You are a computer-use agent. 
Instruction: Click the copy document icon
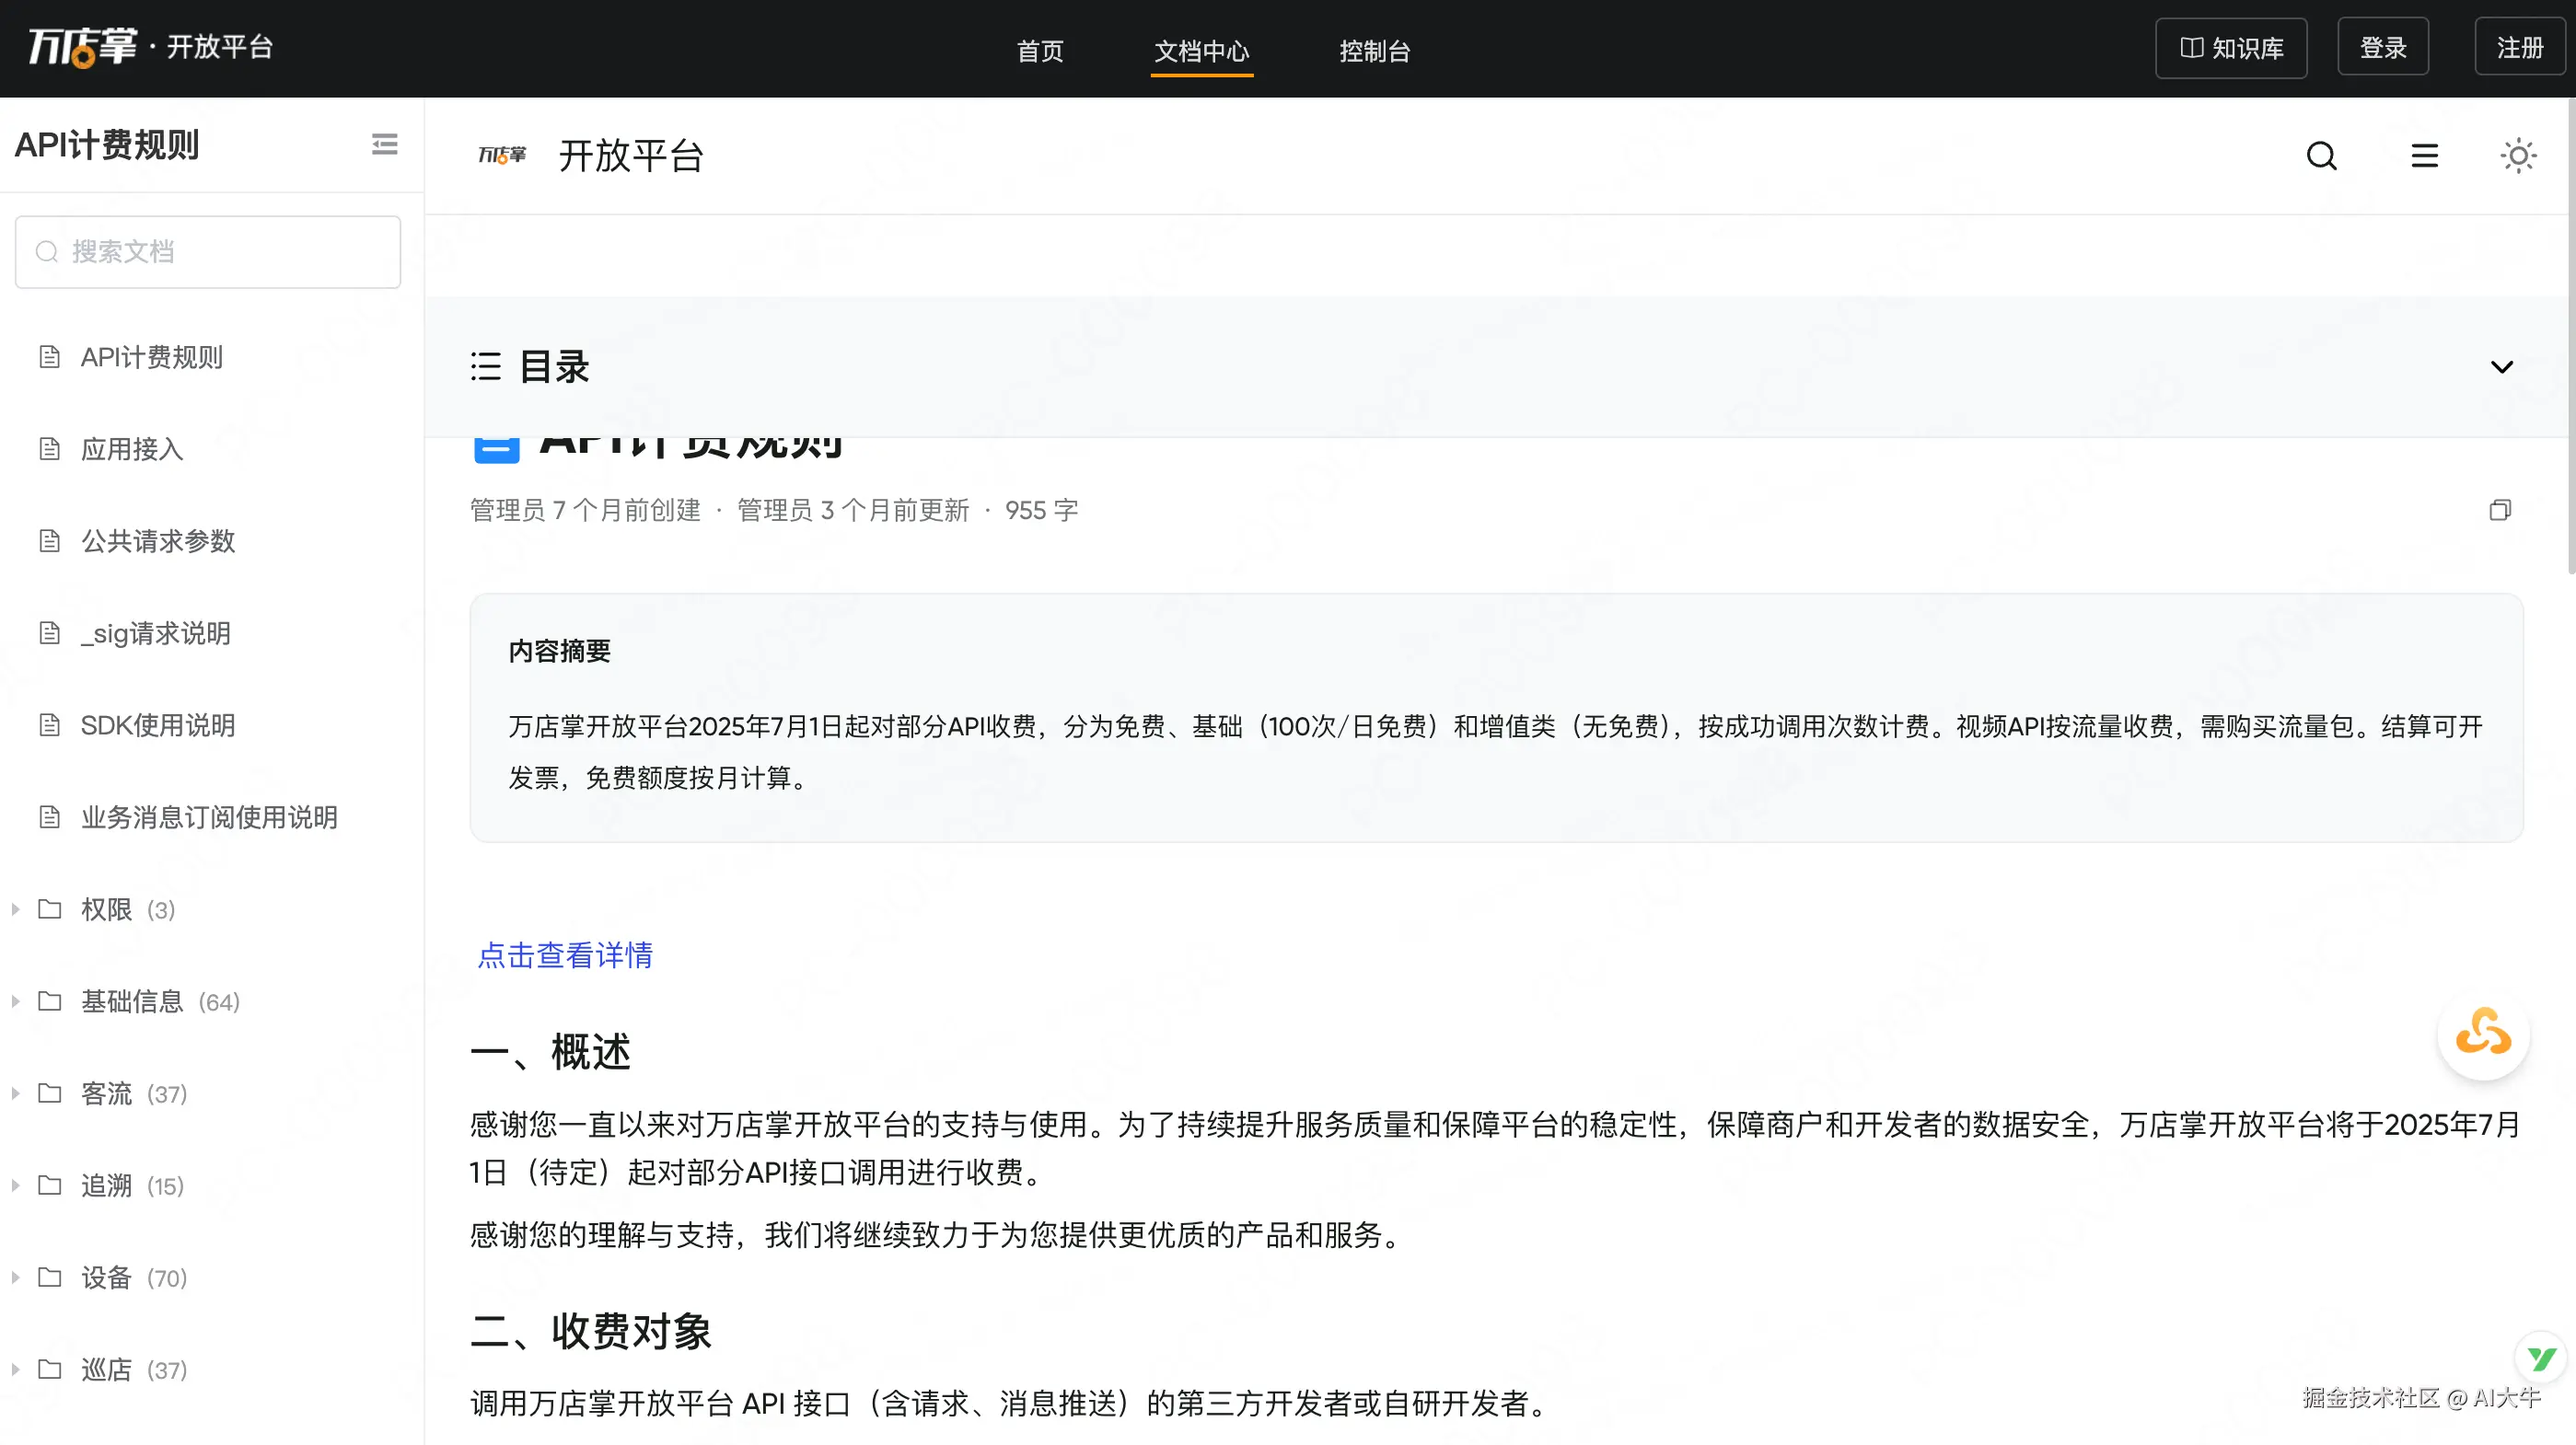tap(2500, 510)
